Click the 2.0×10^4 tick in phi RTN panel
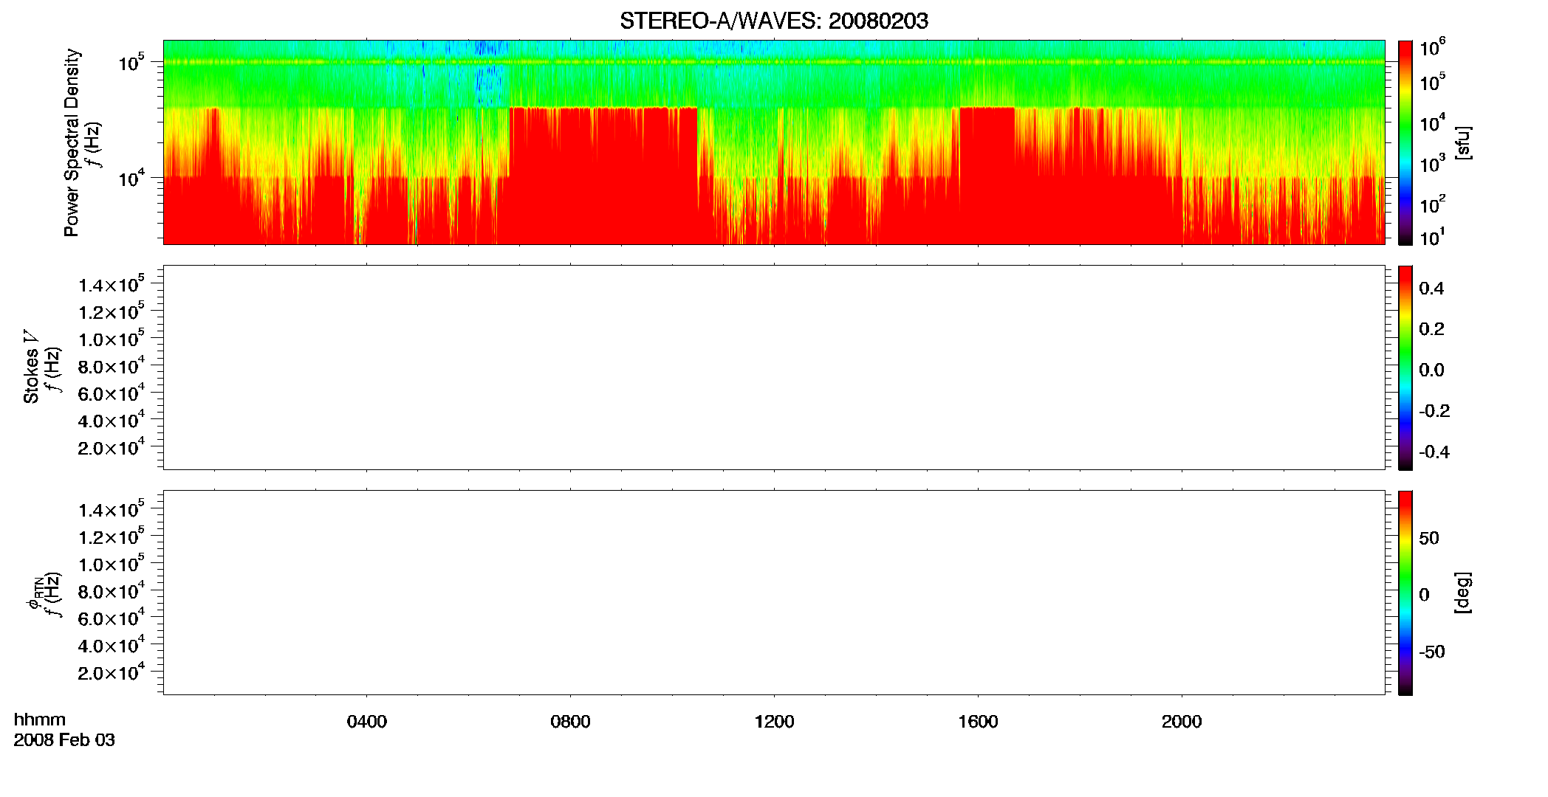This screenshot has width=1548, height=797. 112,672
